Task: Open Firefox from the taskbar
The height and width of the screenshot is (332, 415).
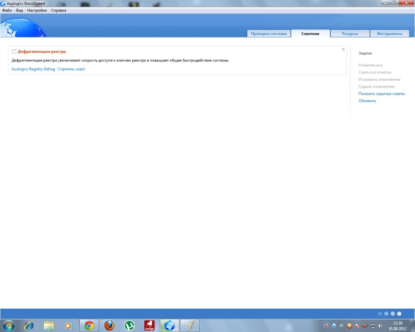Action: click(x=109, y=325)
